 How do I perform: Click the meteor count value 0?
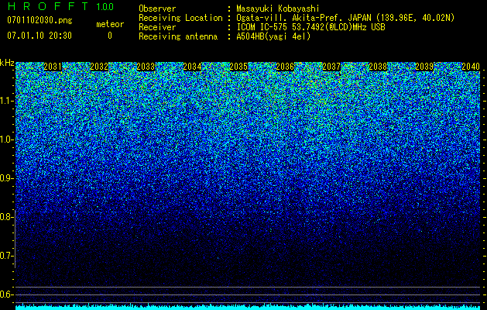(110, 36)
